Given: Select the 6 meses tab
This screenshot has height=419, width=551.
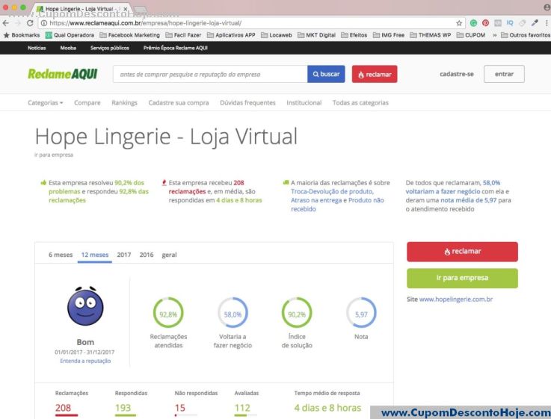Looking at the screenshot, I should click(x=61, y=255).
